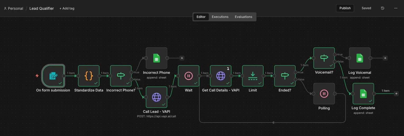Click the 'Call Lead - VAPI' label
This screenshot has height=136, width=404.
tap(157, 111)
